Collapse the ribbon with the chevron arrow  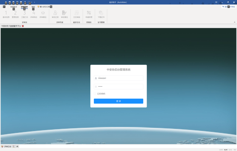(x=235, y=22)
